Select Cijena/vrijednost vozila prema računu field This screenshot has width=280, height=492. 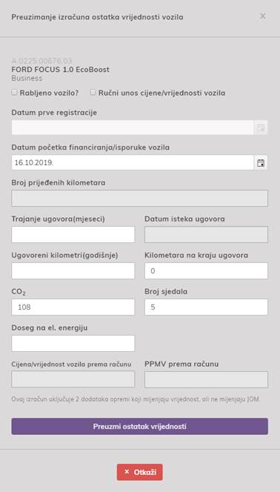[x=73, y=379]
